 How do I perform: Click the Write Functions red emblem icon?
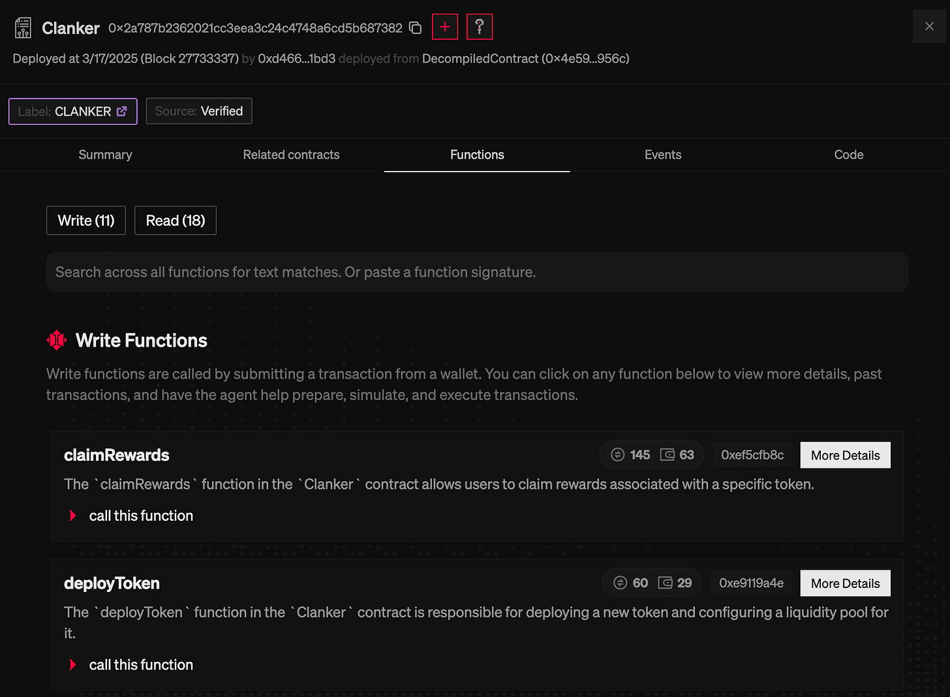[57, 340]
